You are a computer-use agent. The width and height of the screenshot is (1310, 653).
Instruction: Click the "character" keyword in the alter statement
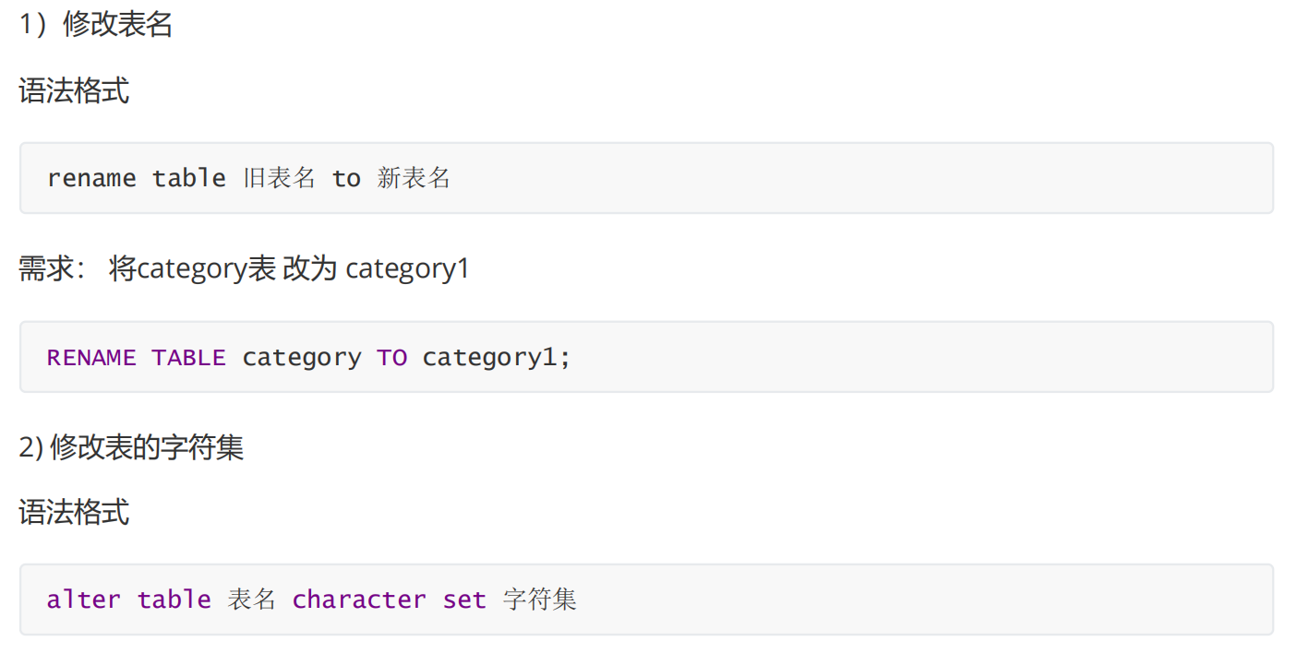(x=359, y=600)
